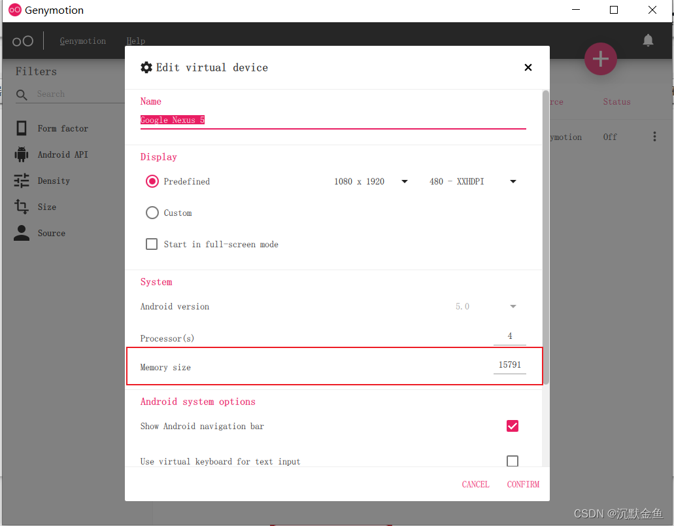Click the Genymotion logo in the title bar
This screenshot has height=526, width=674.
(x=15, y=10)
